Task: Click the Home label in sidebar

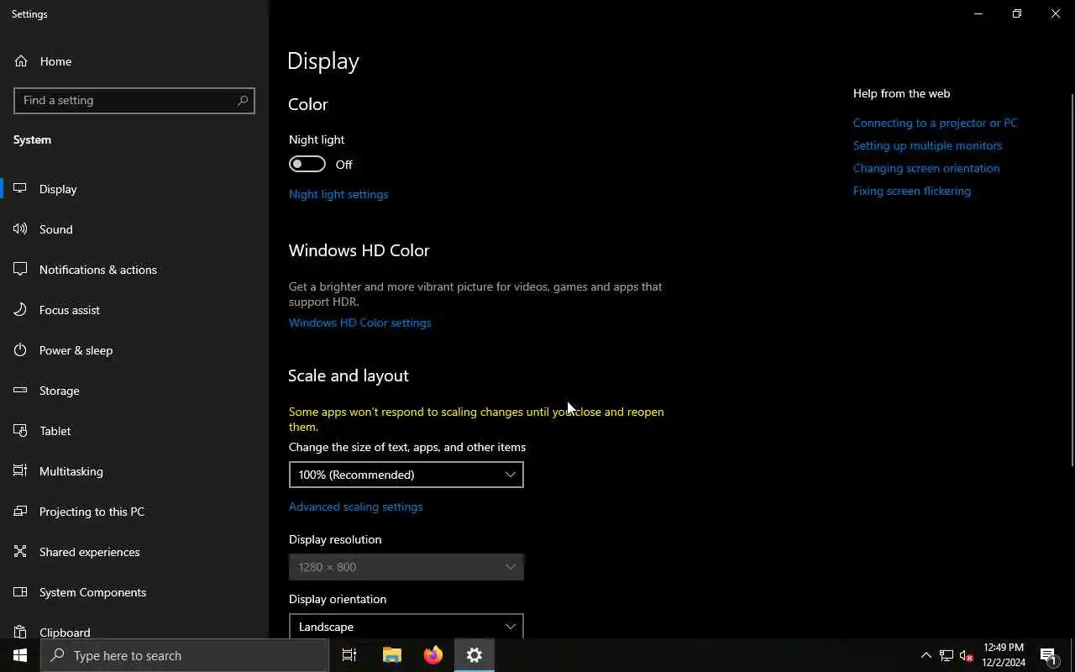Action: pyautogui.click(x=55, y=61)
